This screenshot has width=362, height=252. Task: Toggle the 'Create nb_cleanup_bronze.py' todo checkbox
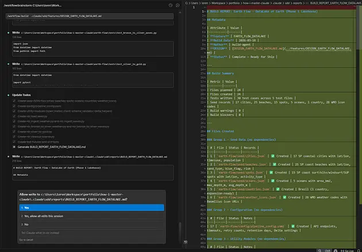click(x=14, y=137)
